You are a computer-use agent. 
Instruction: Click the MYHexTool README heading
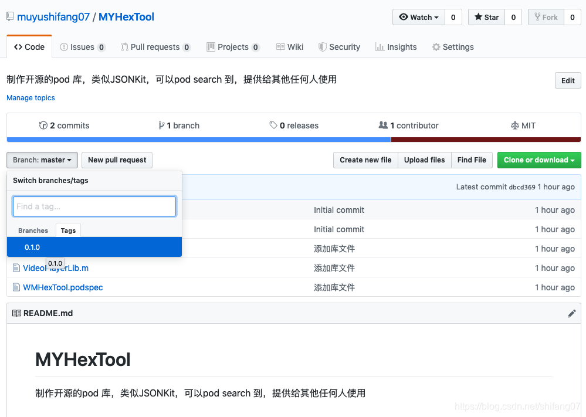click(x=83, y=360)
